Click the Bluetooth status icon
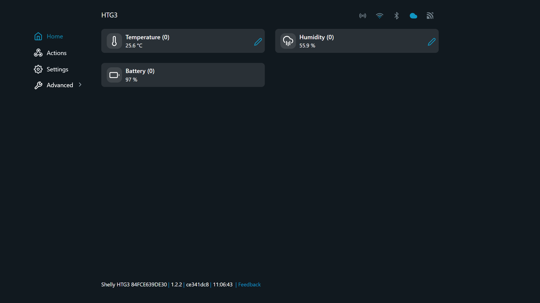The width and height of the screenshot is (540, 303). pyautogui.click(x=396, y=16)
